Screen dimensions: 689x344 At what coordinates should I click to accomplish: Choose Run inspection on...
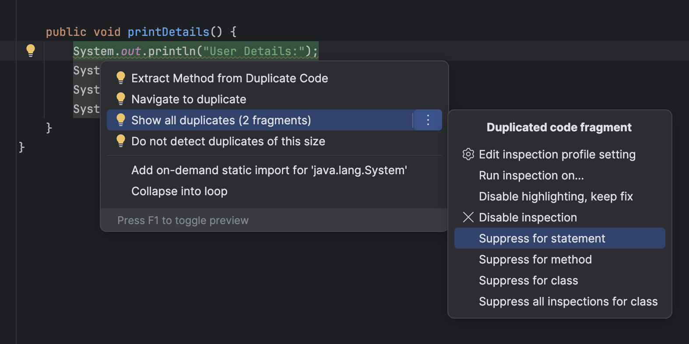click(x=531, y=176)
